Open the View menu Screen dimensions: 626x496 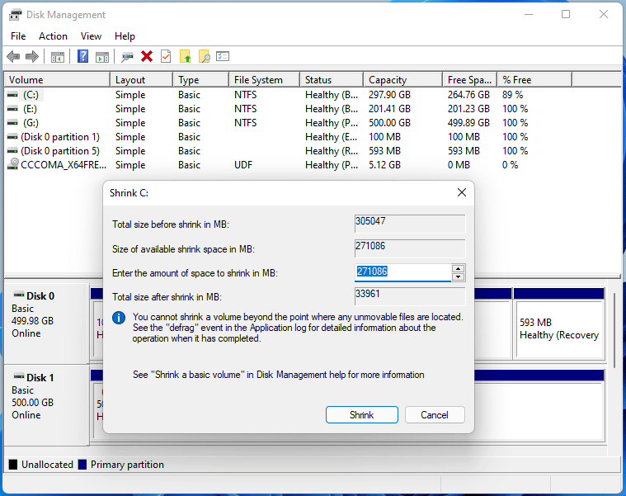[91, 36]
